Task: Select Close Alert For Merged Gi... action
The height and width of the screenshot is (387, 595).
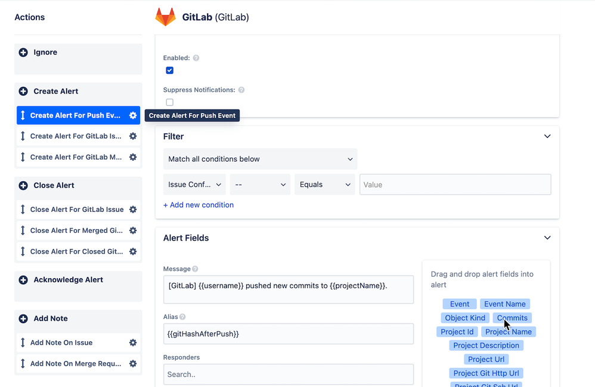Action: pos(79,230)
